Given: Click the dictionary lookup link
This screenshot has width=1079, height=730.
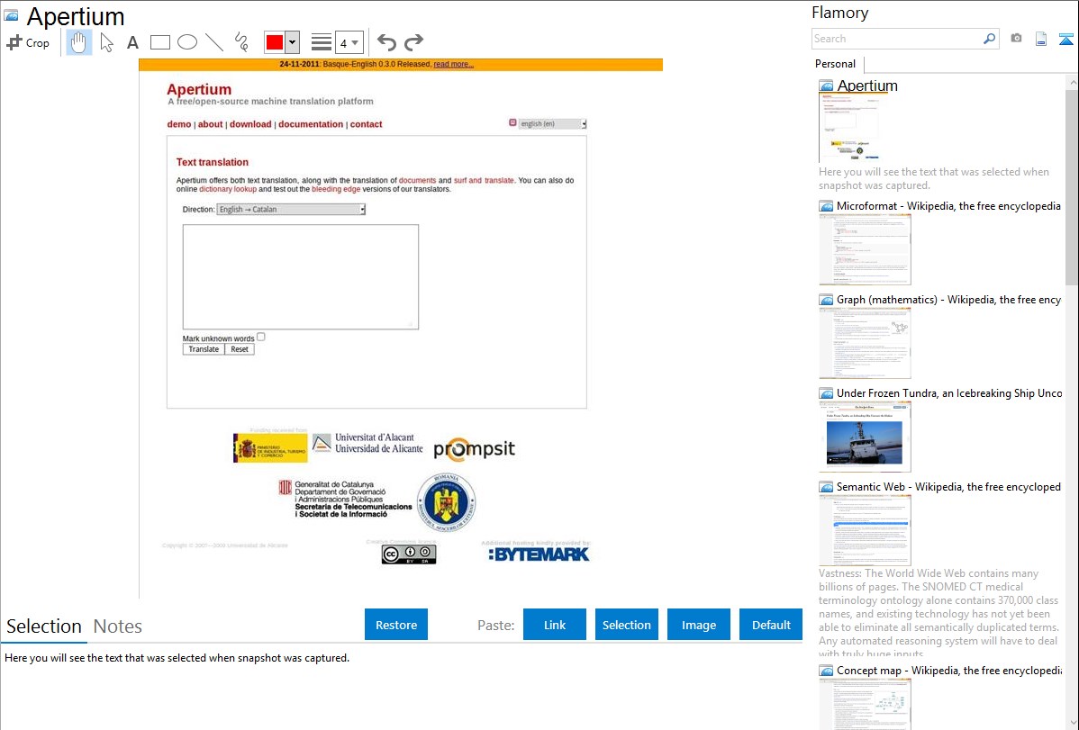Looking at the screenshot, I should pyautogui.click(x=228, y=189).
